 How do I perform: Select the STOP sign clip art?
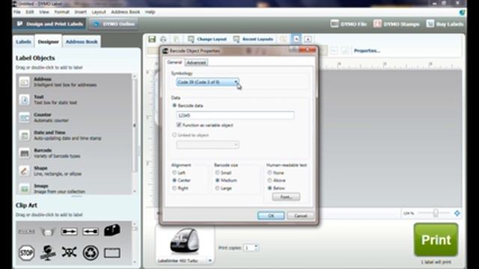click(x=26, y=253)
